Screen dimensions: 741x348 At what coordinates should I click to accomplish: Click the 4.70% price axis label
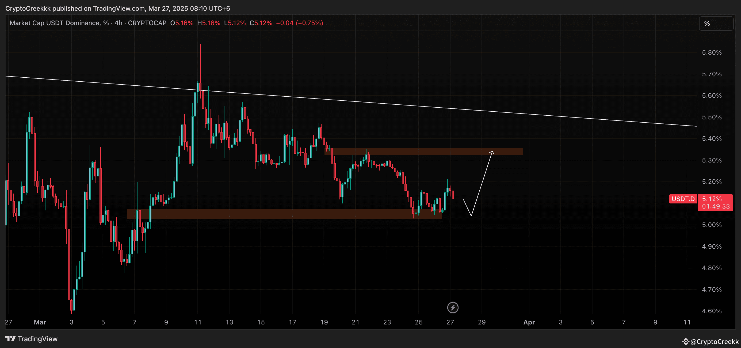(712, 290)
